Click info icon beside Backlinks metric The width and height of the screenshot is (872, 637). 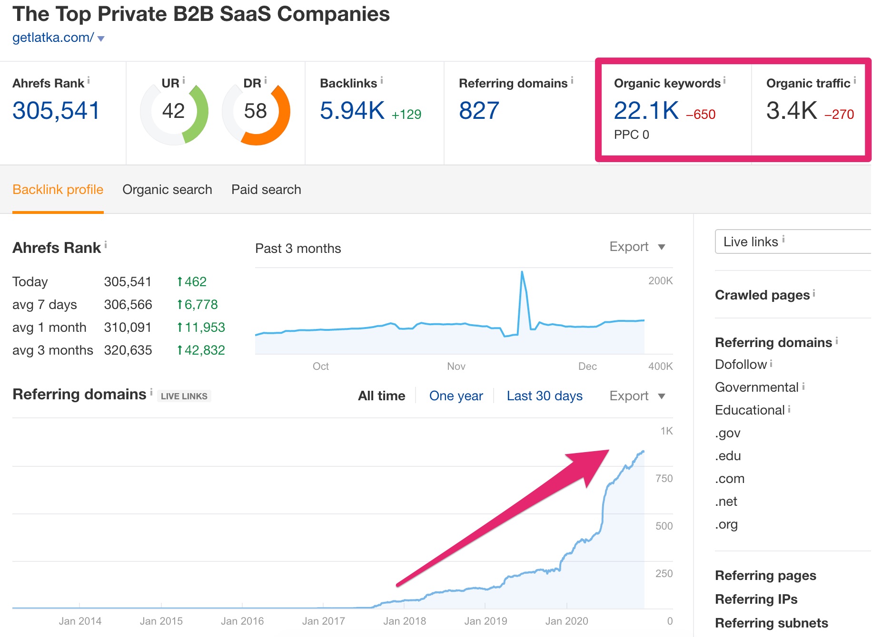click(x=382, y=81)
